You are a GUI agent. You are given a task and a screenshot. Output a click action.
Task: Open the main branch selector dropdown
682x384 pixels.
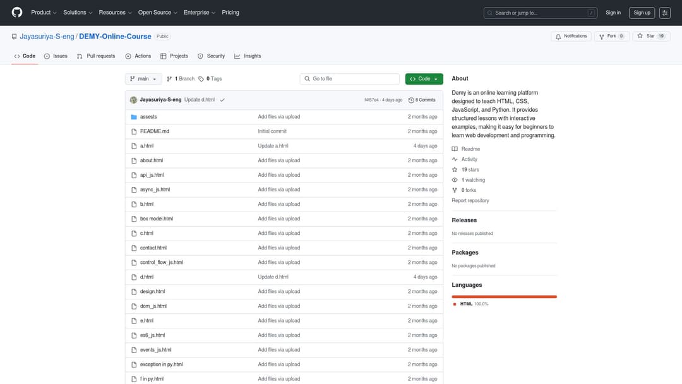point(143,79)
